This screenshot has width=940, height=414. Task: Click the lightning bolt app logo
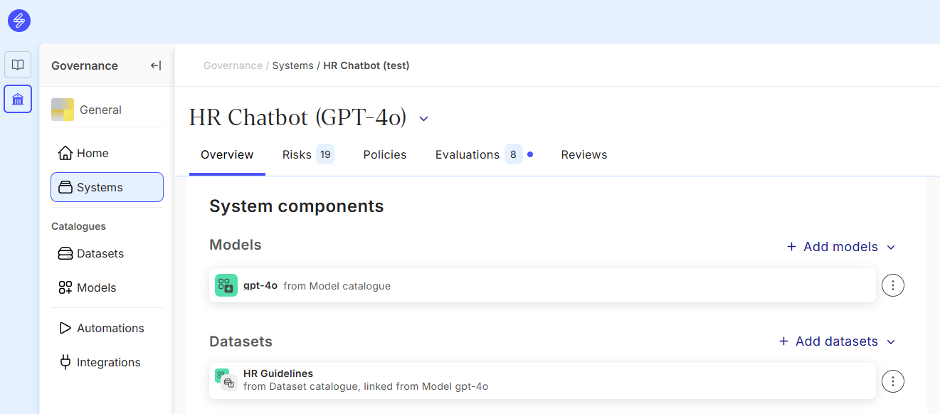click(x=19, y=20)
